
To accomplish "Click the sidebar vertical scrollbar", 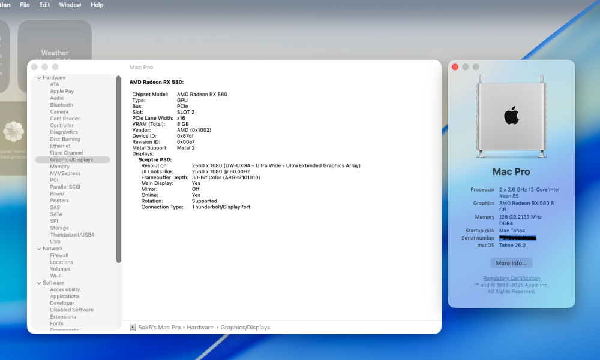I will tap(119, 170).
